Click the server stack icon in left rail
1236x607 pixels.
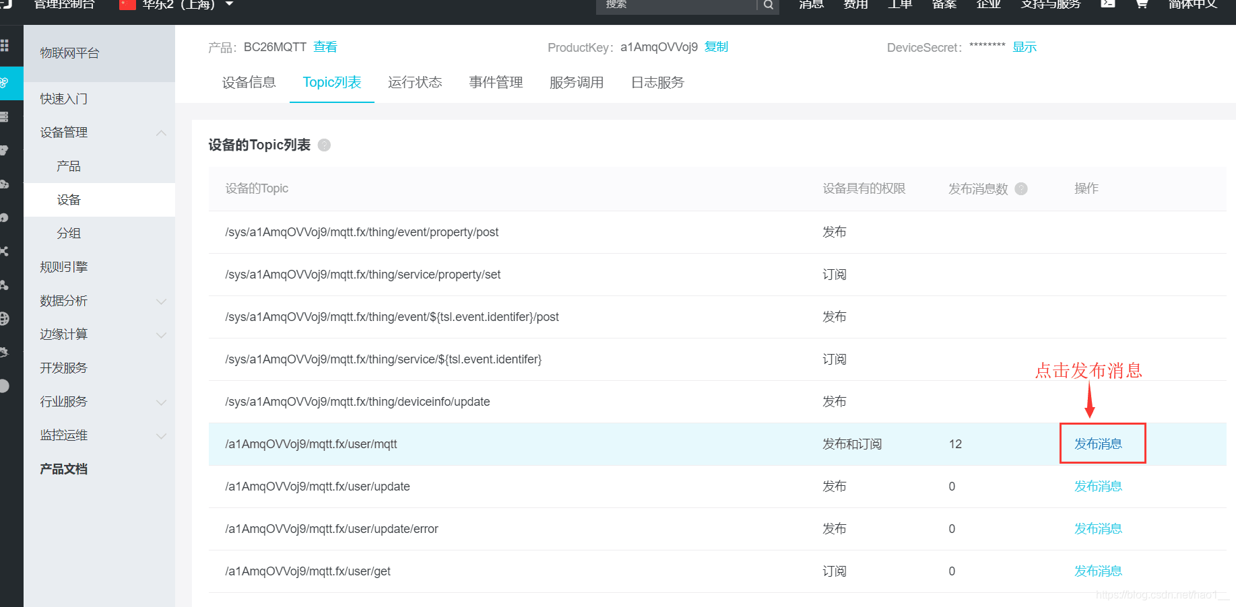[4, 117]
